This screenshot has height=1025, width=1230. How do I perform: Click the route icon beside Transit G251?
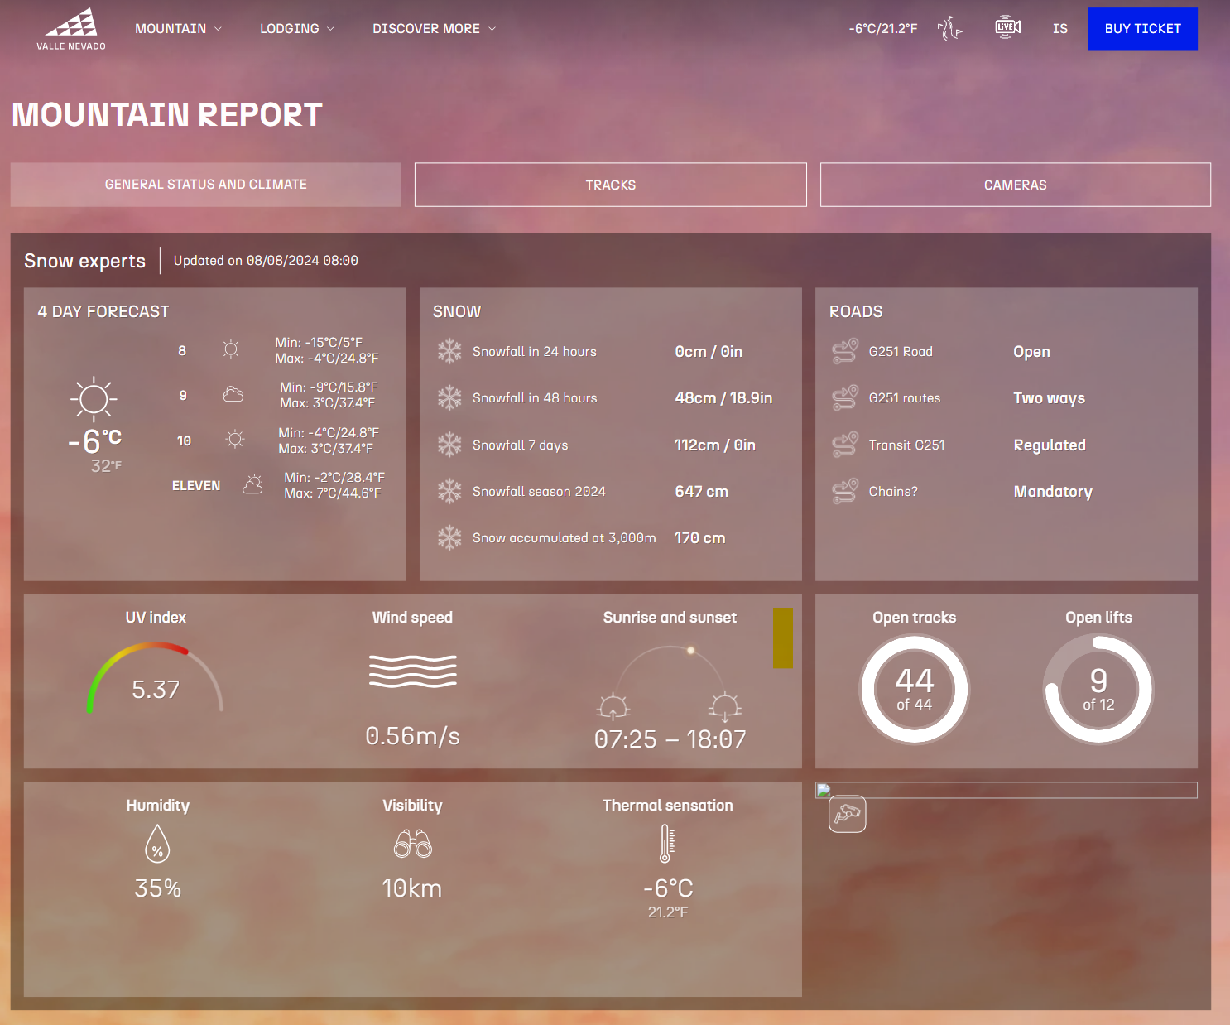tap(845, 445)
